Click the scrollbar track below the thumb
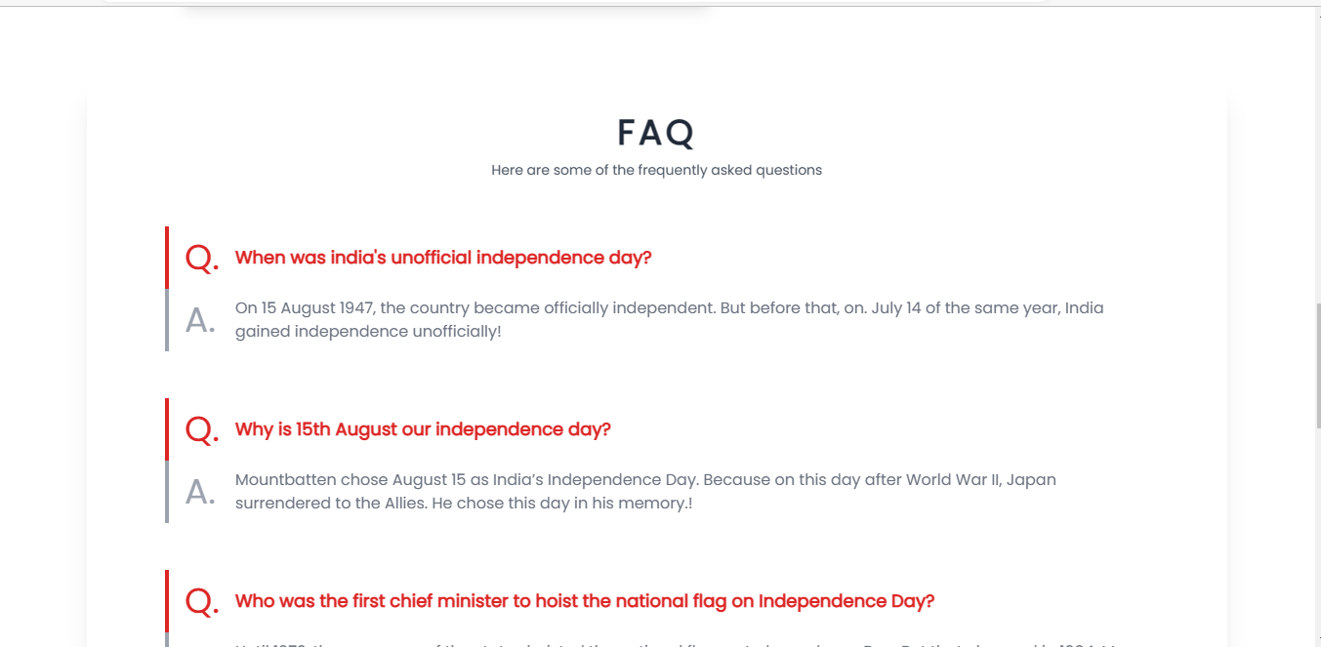 (x=1319, y=537)
